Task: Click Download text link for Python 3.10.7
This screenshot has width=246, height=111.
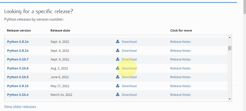Action: 129,59
